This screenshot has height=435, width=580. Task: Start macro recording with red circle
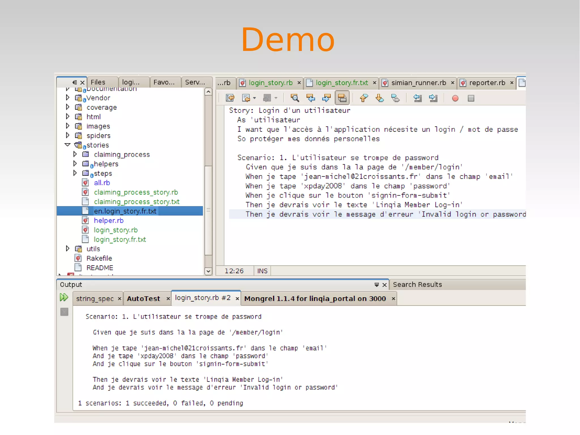click(455, 98)
